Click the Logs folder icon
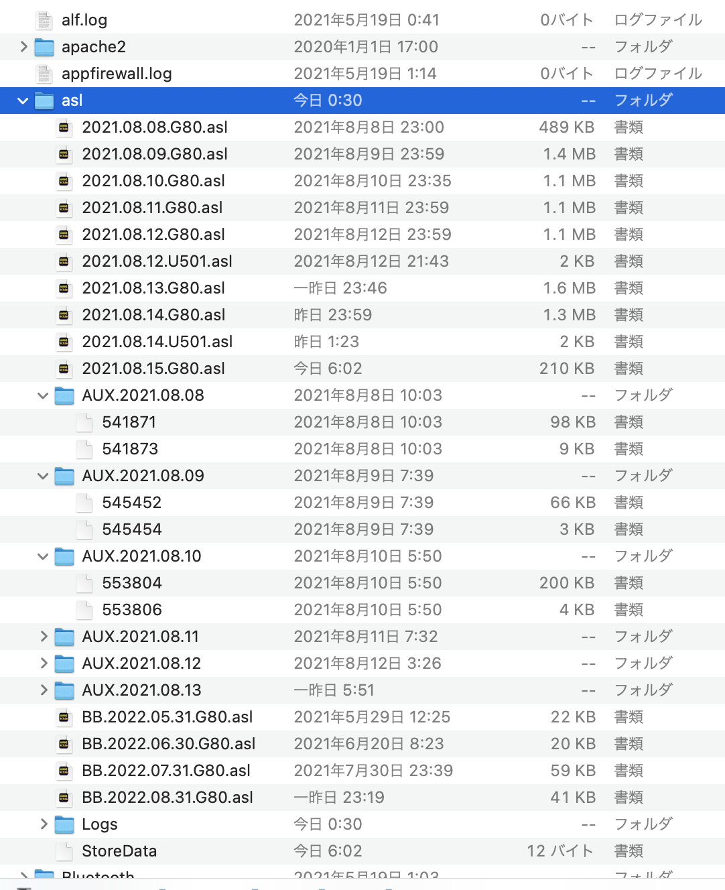Screen dimensions: 725x890 pyautogui.click(x=64, y=824)
